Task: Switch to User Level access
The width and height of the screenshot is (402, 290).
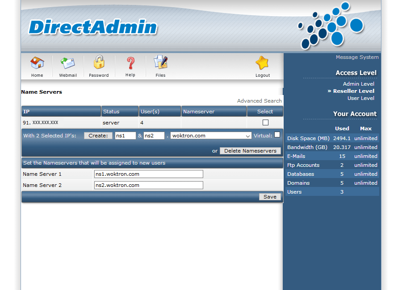Action: click(361, 98)
